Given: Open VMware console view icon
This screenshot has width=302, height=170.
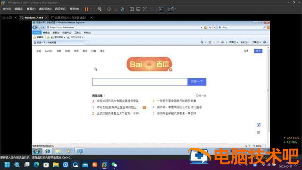Looking at the screenshot, I should (161, 9).
